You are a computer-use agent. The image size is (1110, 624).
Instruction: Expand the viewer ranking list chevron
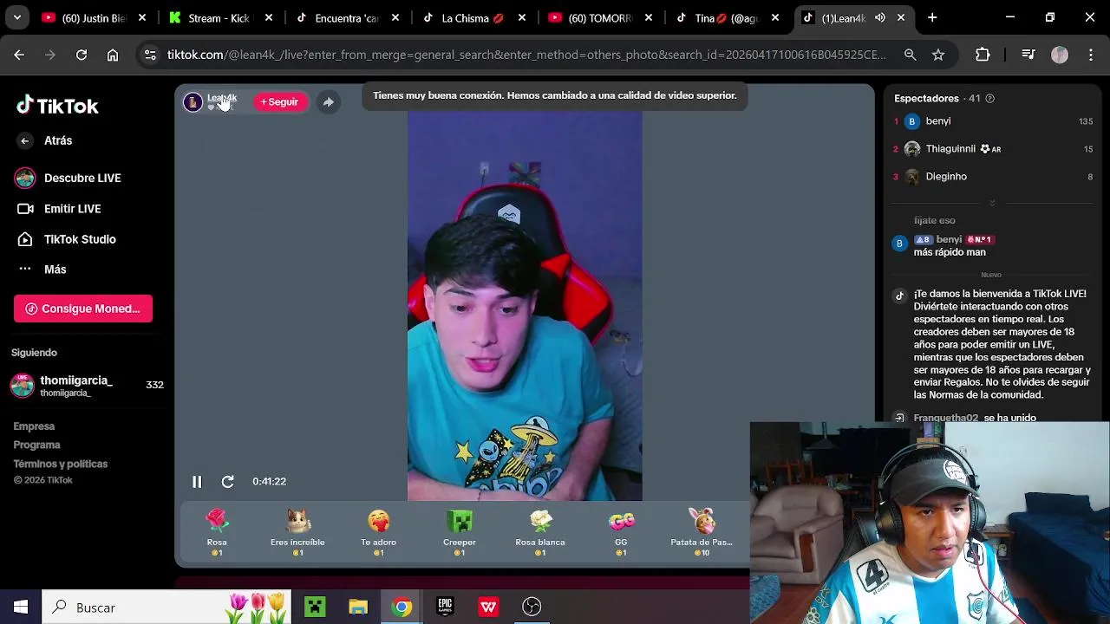(x=992, y=203)
